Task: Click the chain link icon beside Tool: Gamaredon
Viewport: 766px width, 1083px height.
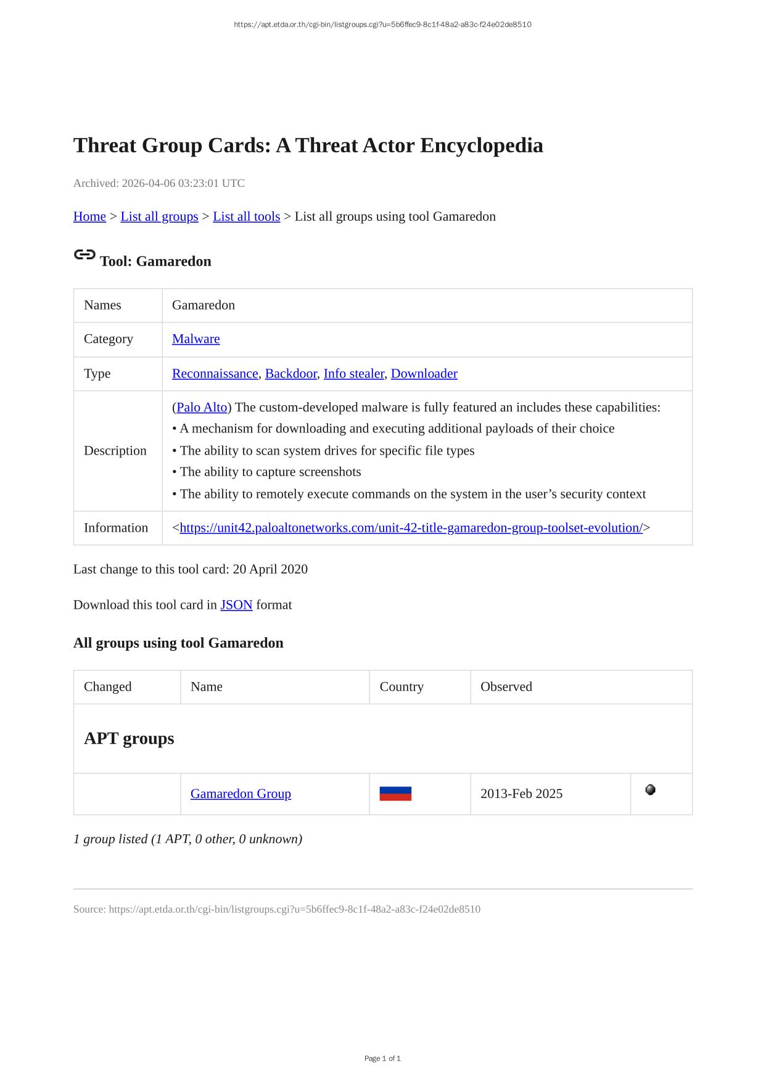Action: [84, 255]
